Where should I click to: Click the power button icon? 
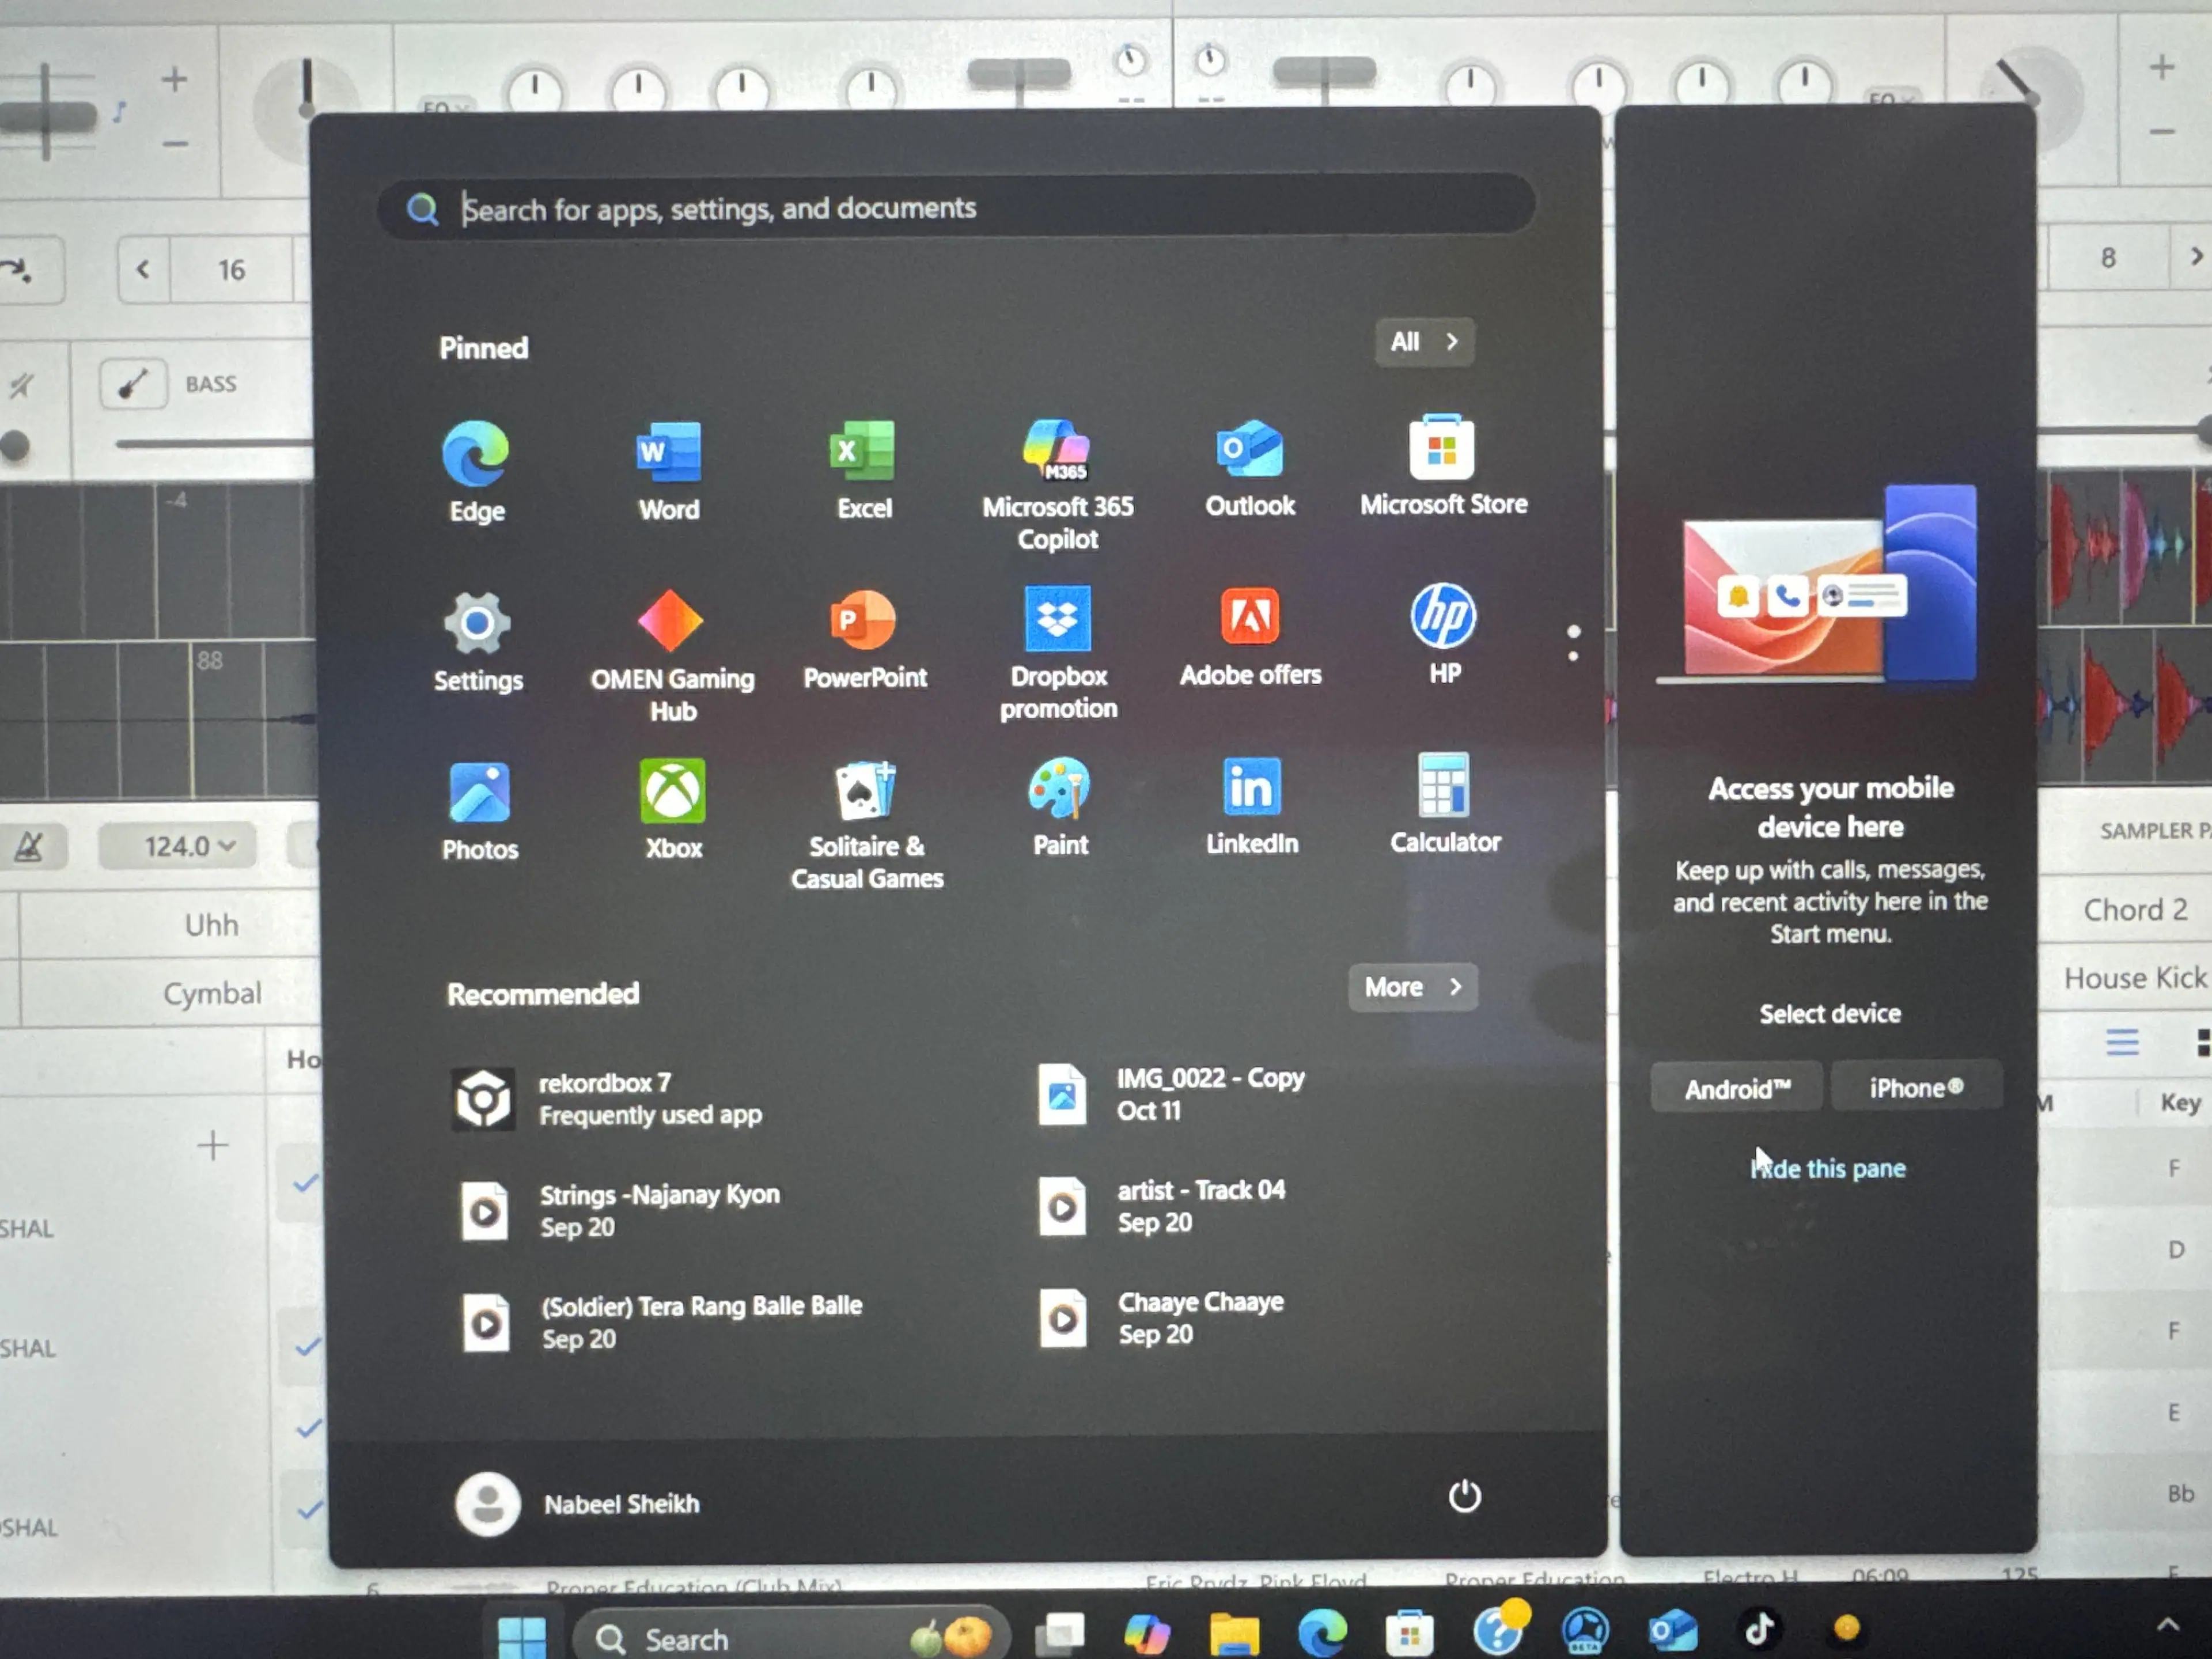[x=1464, y=1495]
